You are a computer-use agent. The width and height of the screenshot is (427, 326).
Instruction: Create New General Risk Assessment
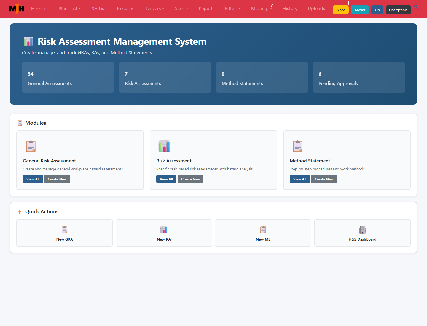[x=57, y=179]
